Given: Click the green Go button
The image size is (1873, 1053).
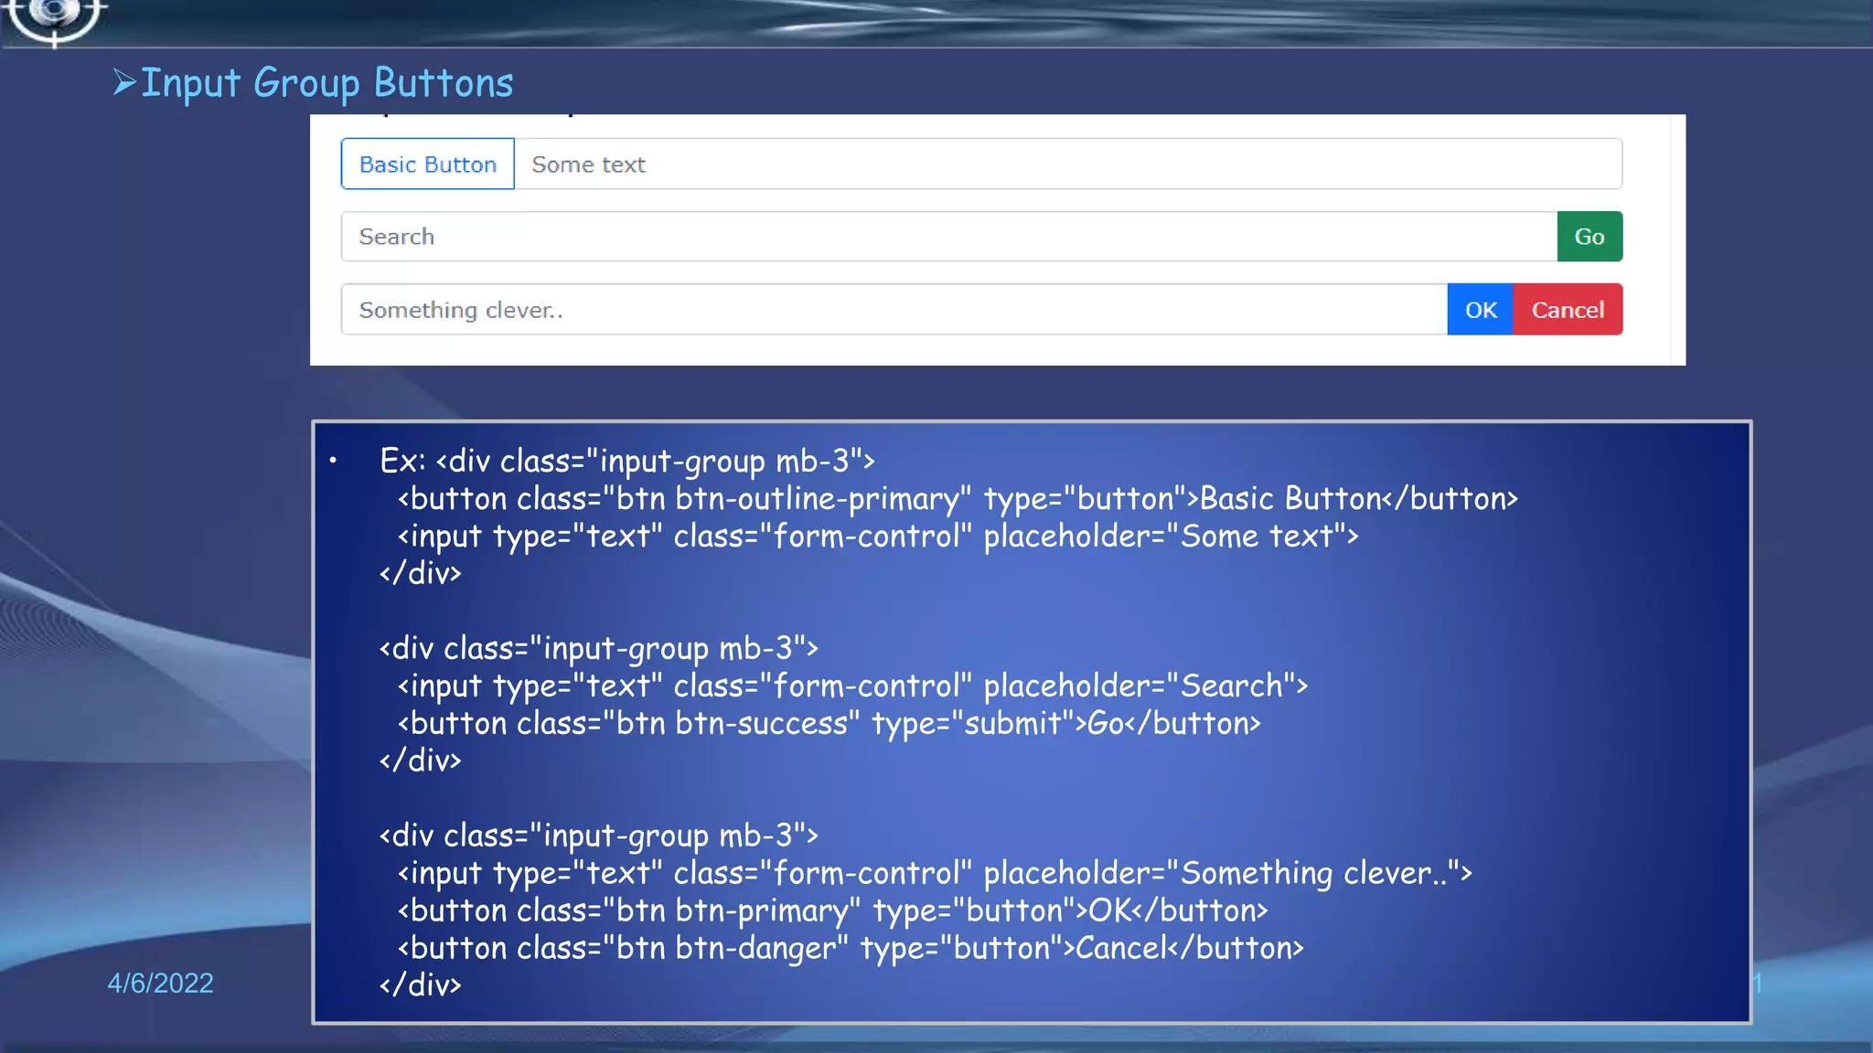Looking at the screenshot, I should point(1589,237).
